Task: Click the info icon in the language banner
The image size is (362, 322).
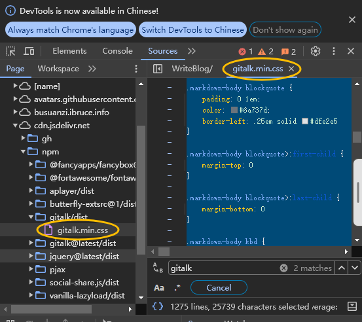Action: (10, 11)
